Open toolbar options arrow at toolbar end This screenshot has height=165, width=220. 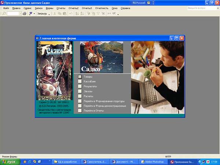point(118,14)
